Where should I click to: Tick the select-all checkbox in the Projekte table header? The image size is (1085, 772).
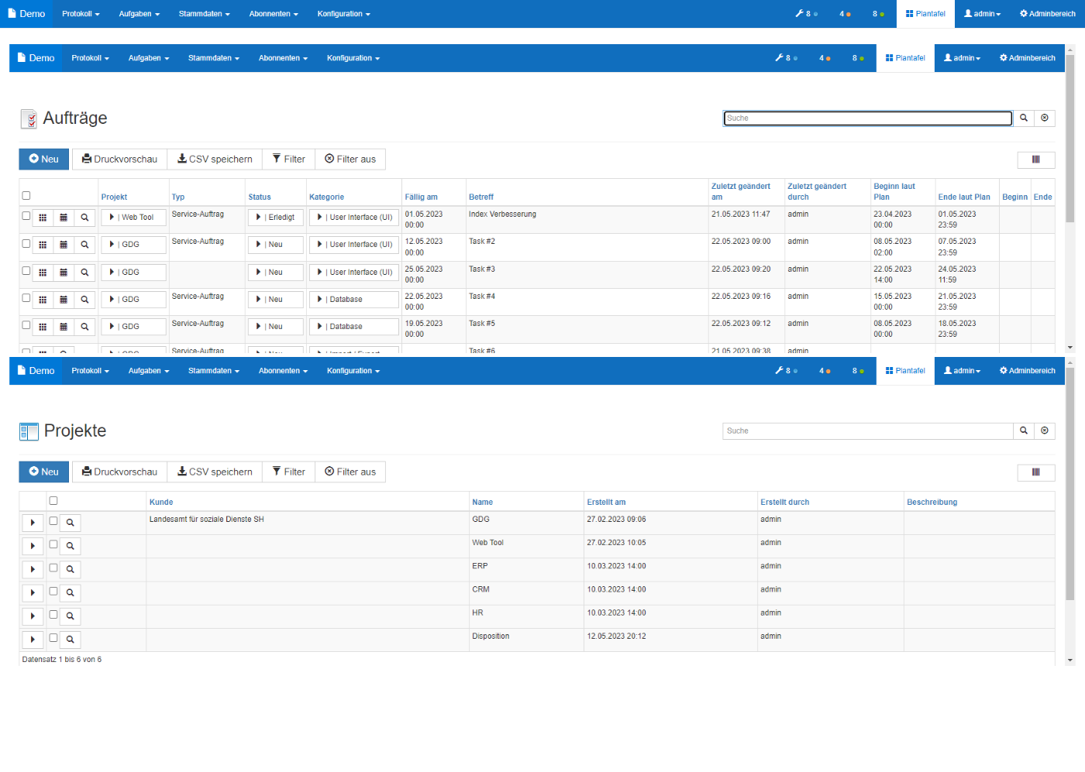[x=53, y=501]
